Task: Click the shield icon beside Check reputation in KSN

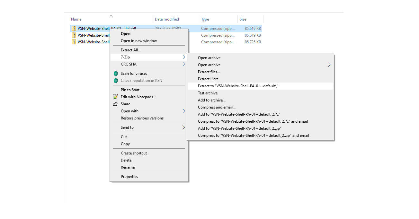Action: tap(116, 81)
